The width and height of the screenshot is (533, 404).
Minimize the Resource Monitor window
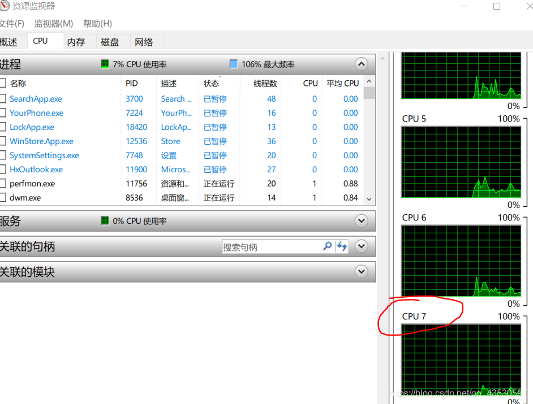click(464, 6)
